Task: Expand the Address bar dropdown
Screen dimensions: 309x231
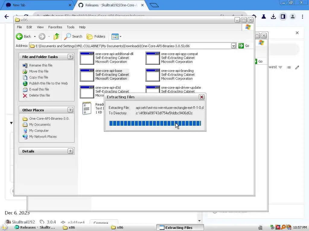Action: pyautogui.click(x=233, y=46)
